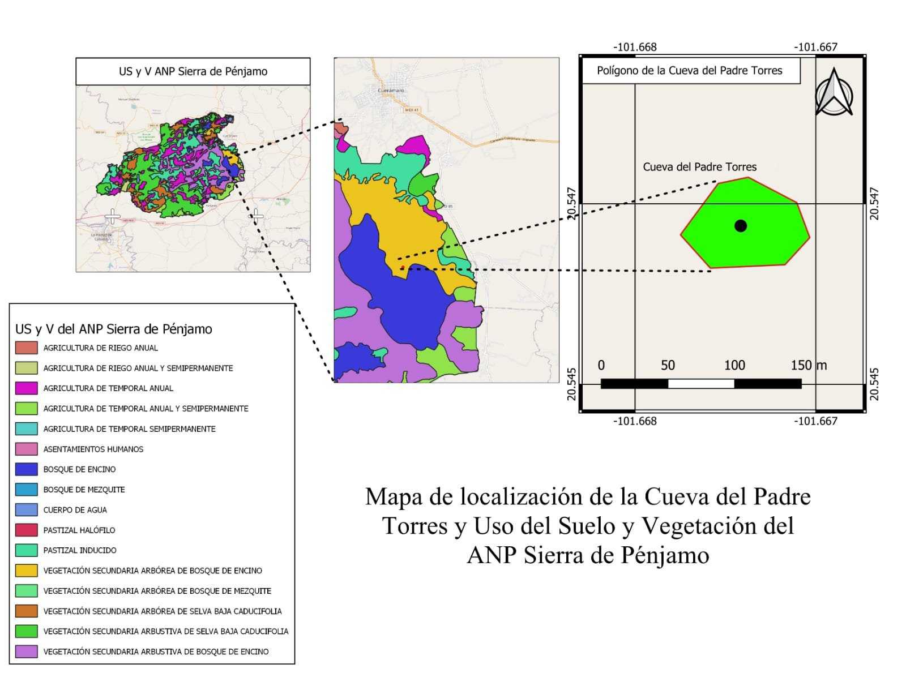Select the small red cave point on middle map
Screen dimensions: 906x673
(403, 267)
